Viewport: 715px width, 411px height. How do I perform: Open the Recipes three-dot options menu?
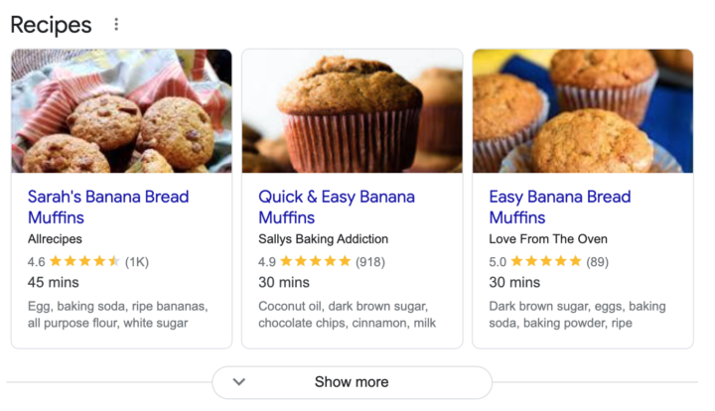point(116,24)
